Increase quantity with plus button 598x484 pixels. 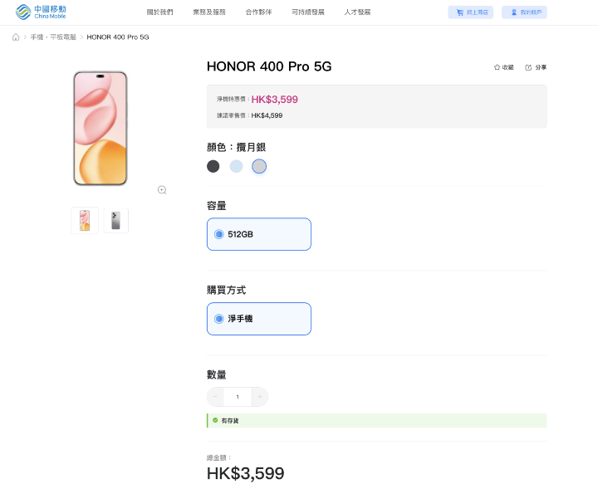click(260, 397)
